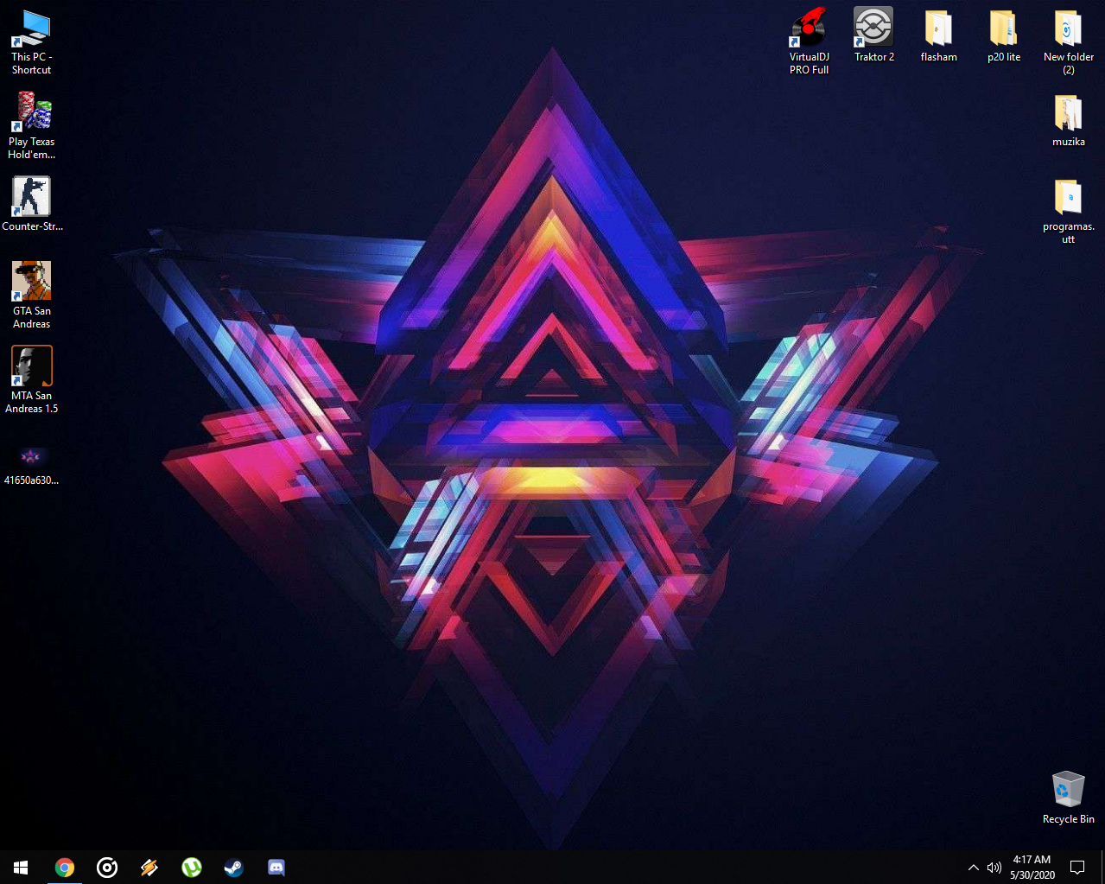Open the volume control in system tray

coord(994,868)
